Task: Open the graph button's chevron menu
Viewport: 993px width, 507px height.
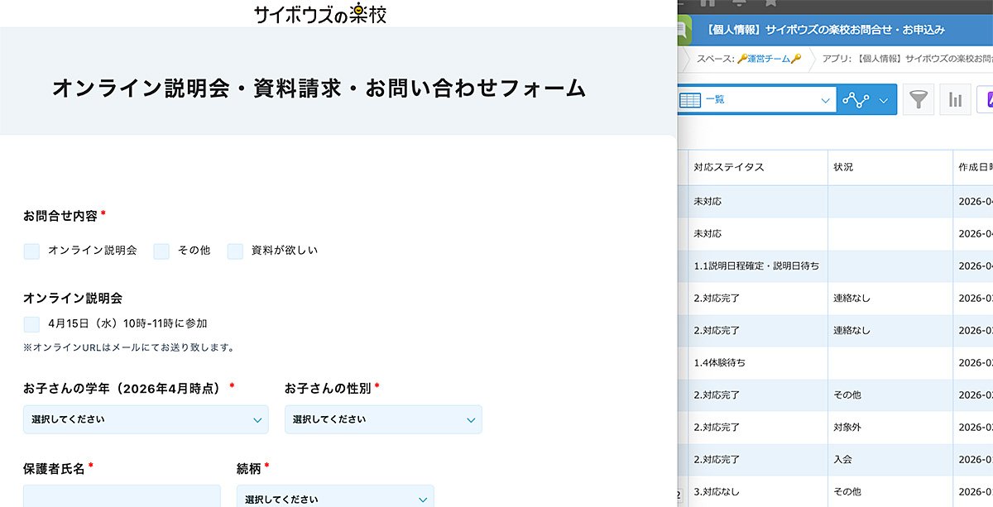Action: click(x=882, y=100)
